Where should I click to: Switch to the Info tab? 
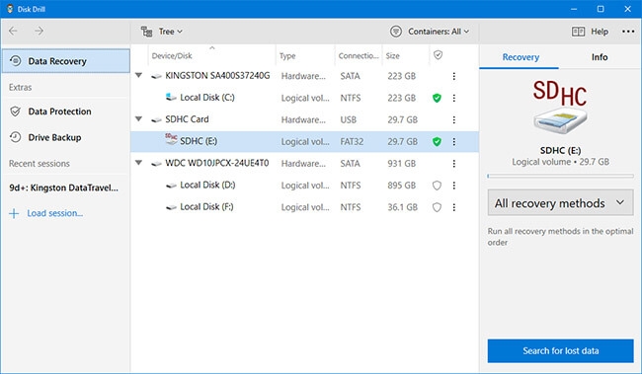600,57
